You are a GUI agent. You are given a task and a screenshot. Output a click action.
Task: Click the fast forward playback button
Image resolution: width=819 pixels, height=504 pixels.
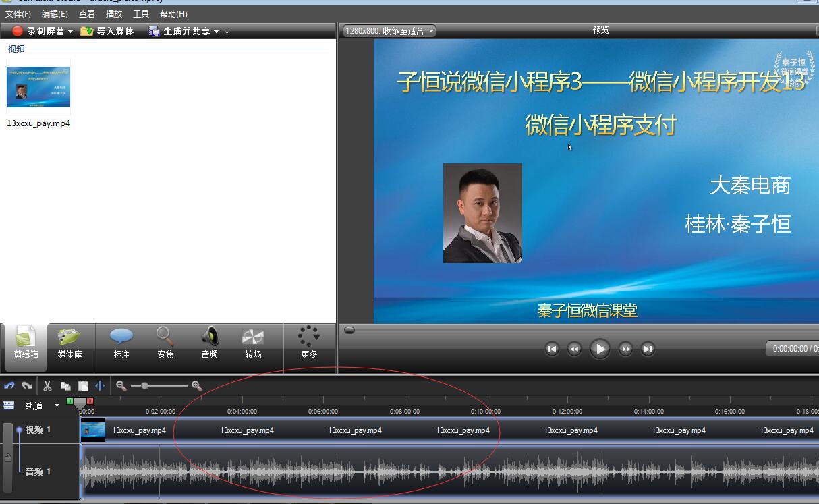[x=626, y=349]
